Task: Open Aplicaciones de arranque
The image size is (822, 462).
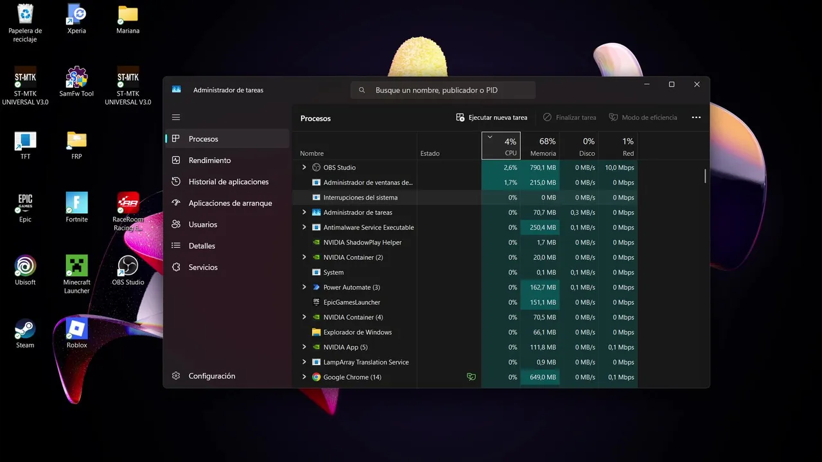Action: [x=227, y=203]
